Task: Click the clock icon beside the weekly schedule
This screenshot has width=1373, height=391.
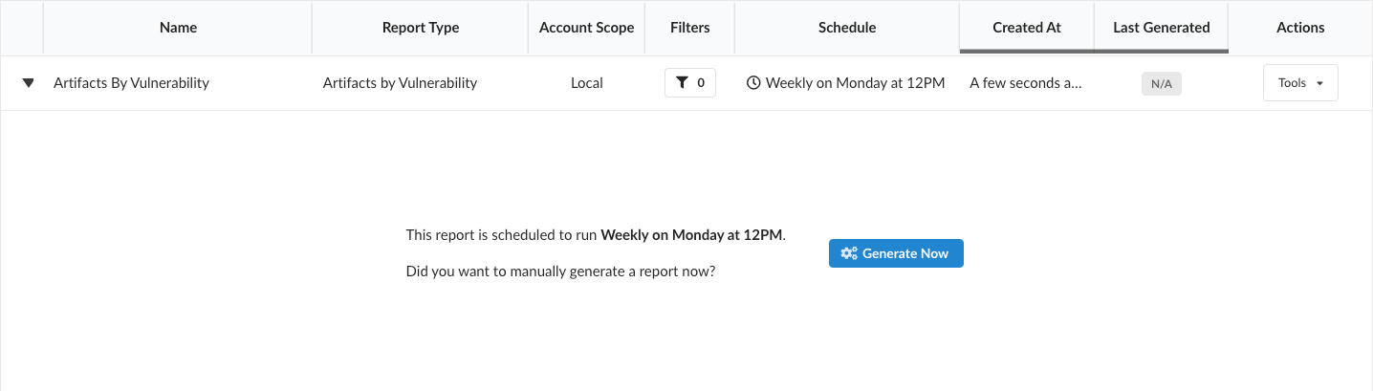Action: pos(753,83)
